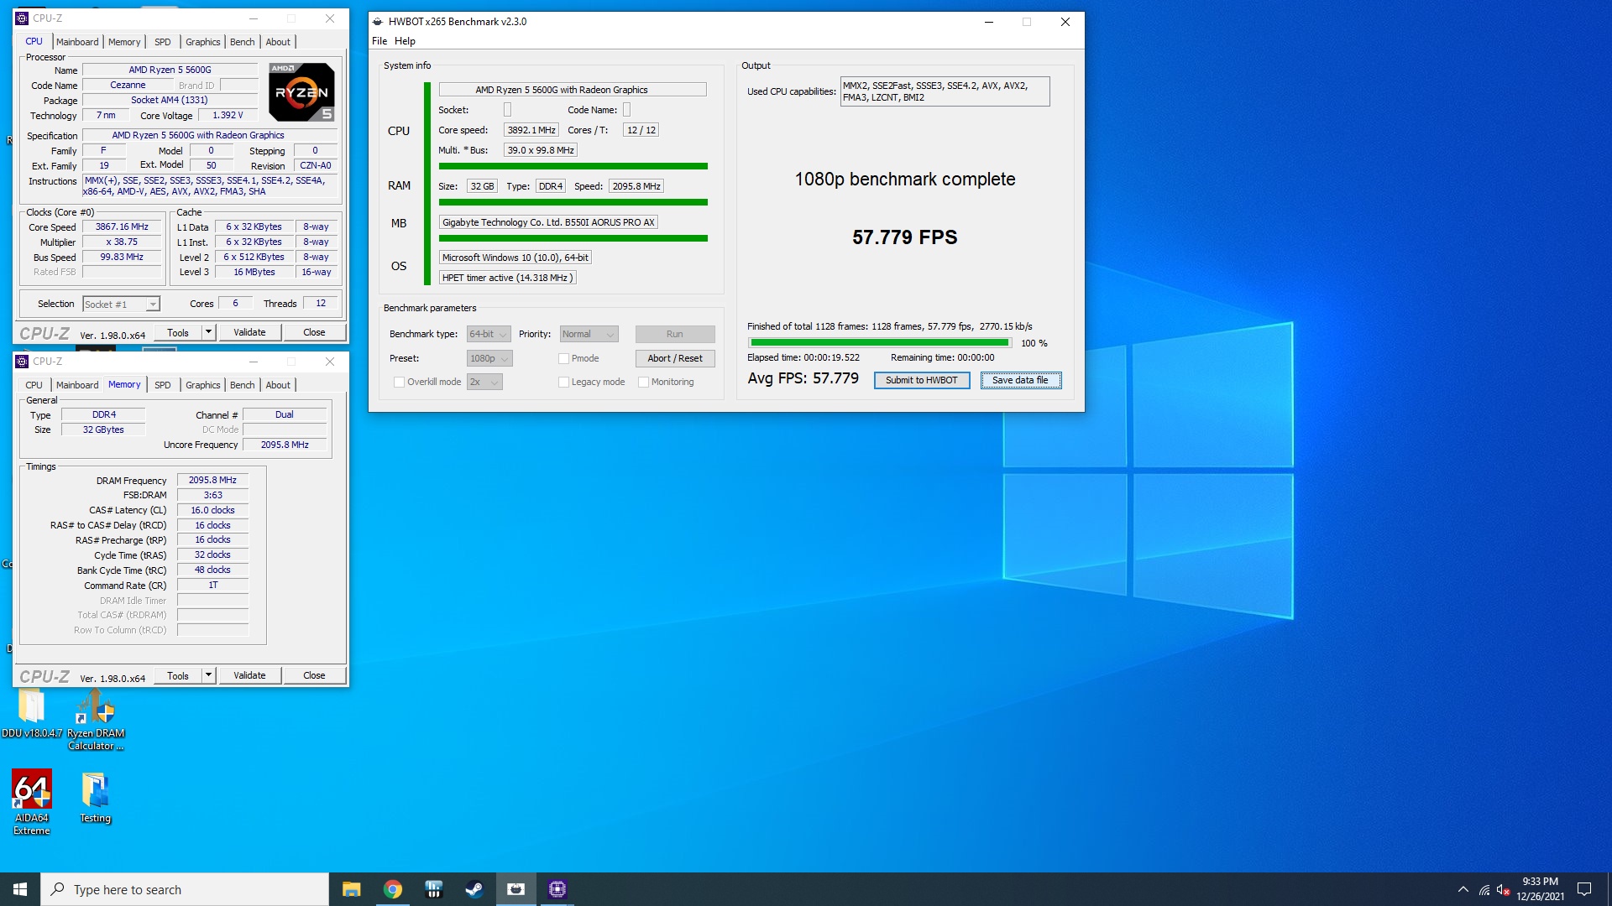Viewport: 1612px width, 906px height.
Task: Click Tools button in top CPU-Z window
Action: tap(178, 332)
